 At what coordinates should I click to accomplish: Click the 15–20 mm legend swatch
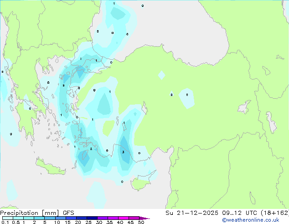[71, 218]
